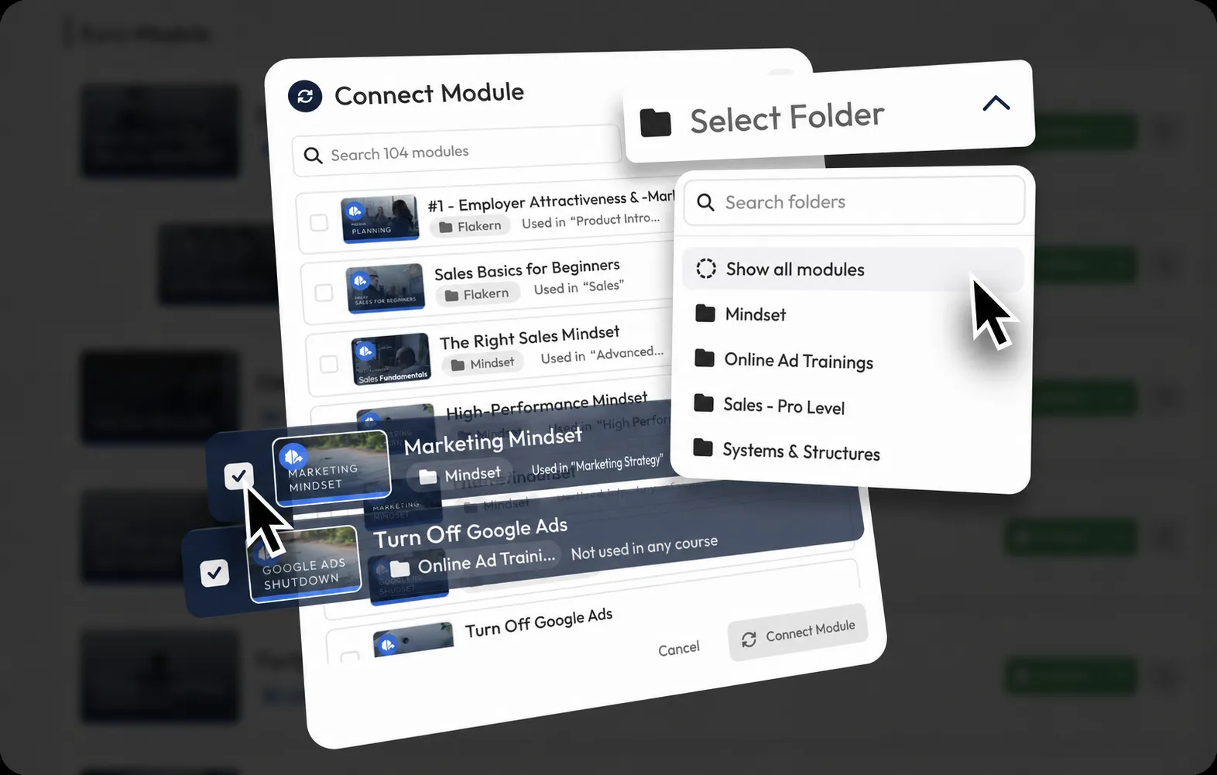Click the Used in "Product Intro..." label

[591, 221]
